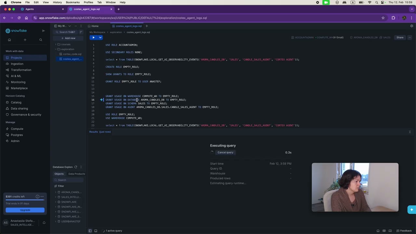
Task: Click the Upgrade button
Action: point(25,210)
